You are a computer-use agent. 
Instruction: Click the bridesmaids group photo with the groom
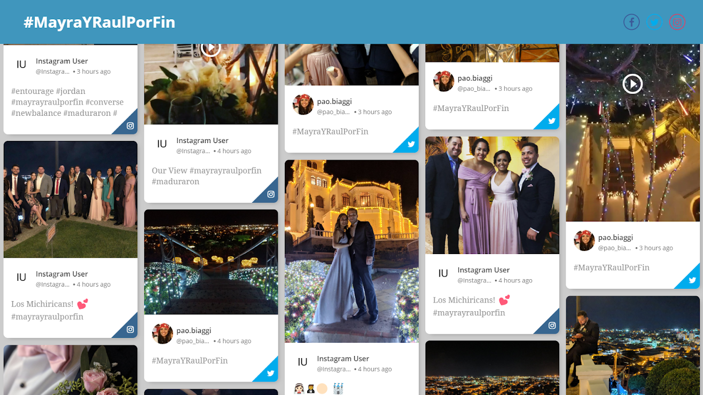tap(491, 195)
